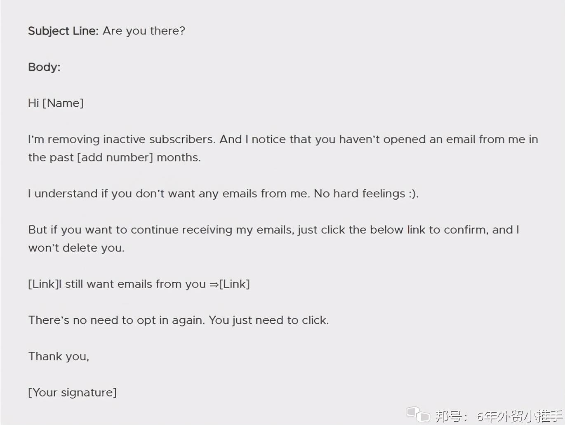Click the word "Hi" in the greeting
This screenshot has width=565, height=425.
[33, 103]
